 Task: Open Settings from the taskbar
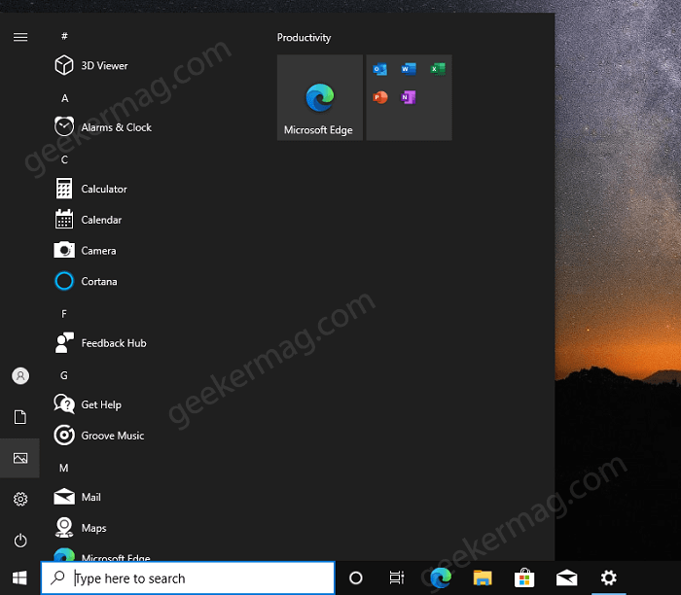click(608, 577)
